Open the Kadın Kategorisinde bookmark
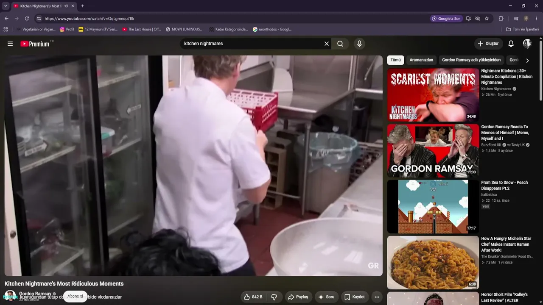The width and height of the screenshot is (543, 305). coord(228,29)
